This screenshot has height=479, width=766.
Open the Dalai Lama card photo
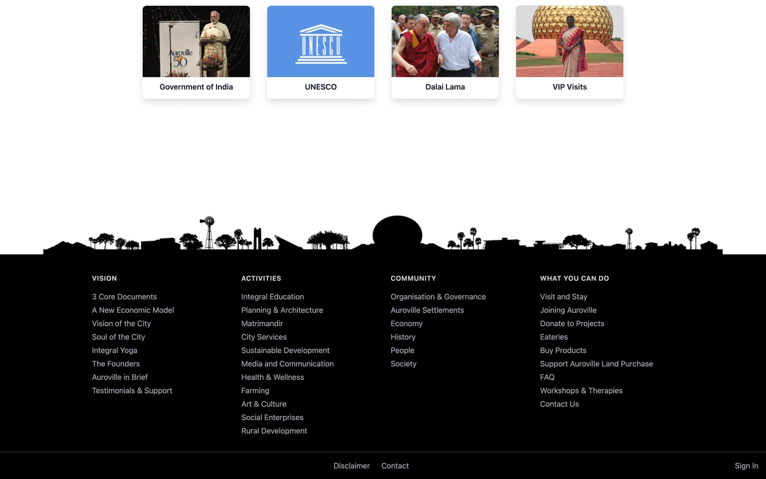(445, 41)
